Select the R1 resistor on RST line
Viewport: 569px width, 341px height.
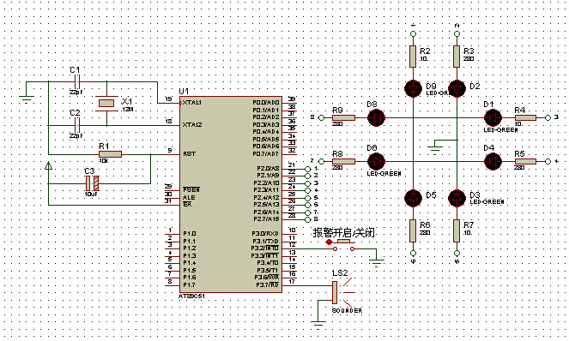[110, 154]
